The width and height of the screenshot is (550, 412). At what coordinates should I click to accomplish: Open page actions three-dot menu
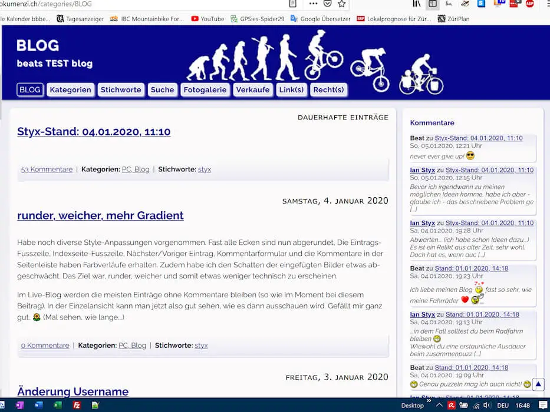pyautogui.click(x=313, y=4)
